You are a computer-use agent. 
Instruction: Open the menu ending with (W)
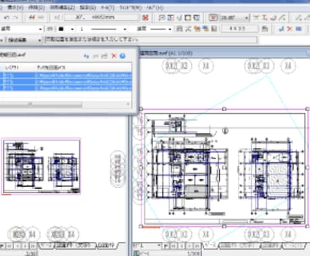click(x=131, y=7)
